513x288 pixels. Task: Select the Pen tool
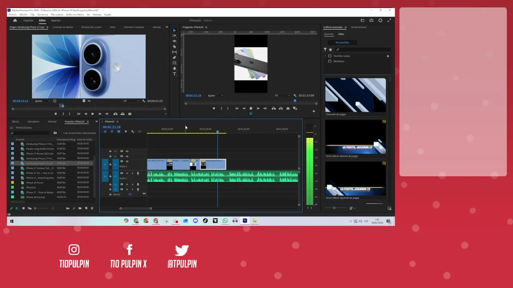(174, 57)
